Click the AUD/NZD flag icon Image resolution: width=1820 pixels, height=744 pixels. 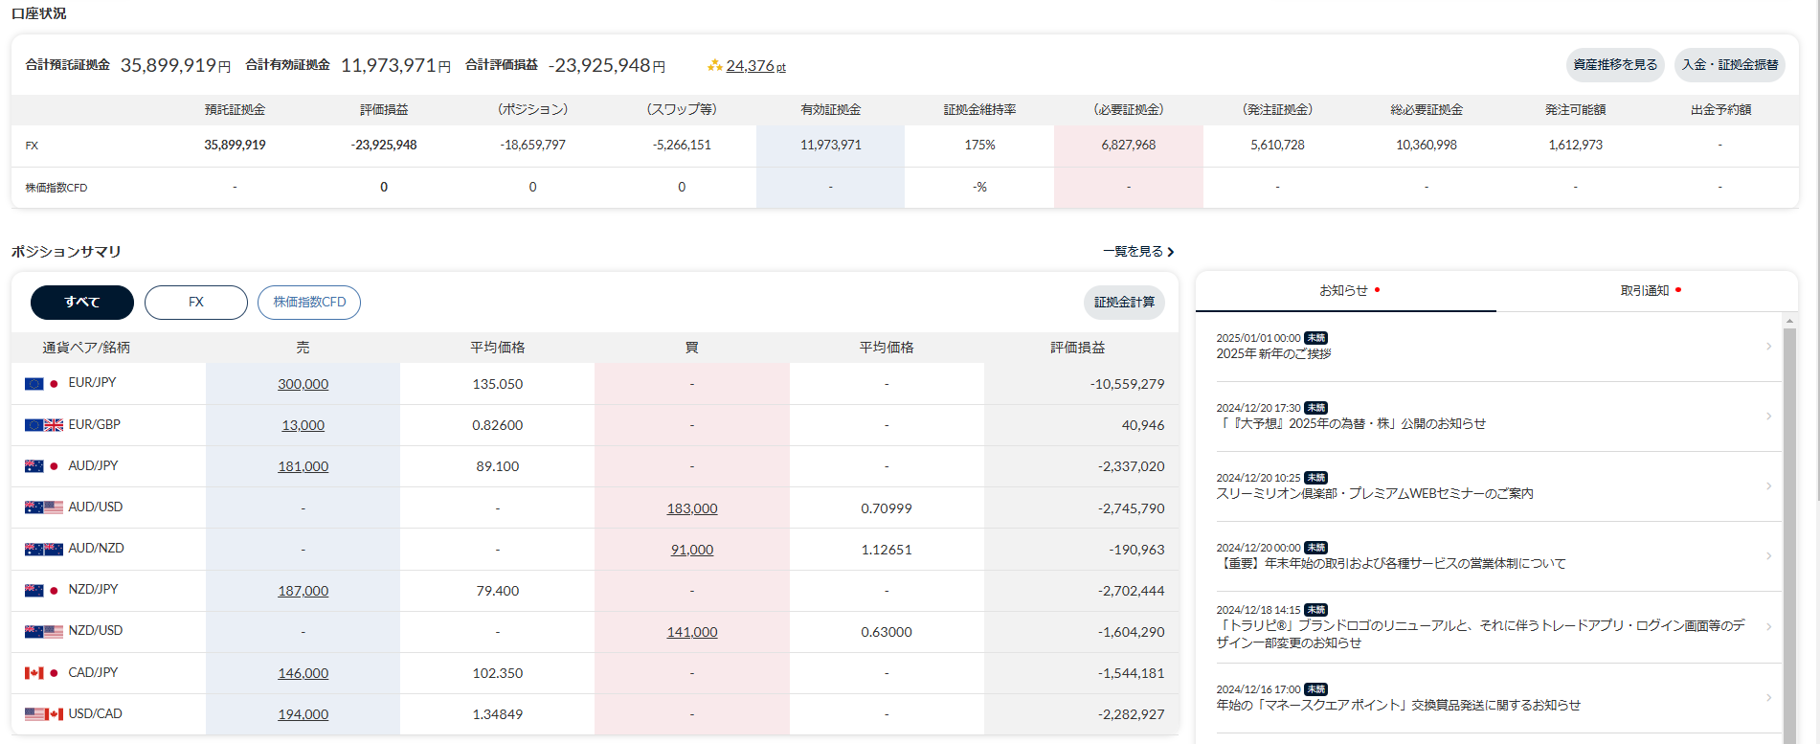(x=44, y=550)
